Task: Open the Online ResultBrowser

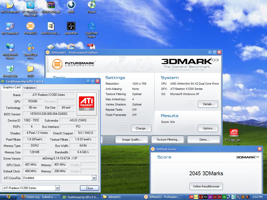Action: [206, 186]
